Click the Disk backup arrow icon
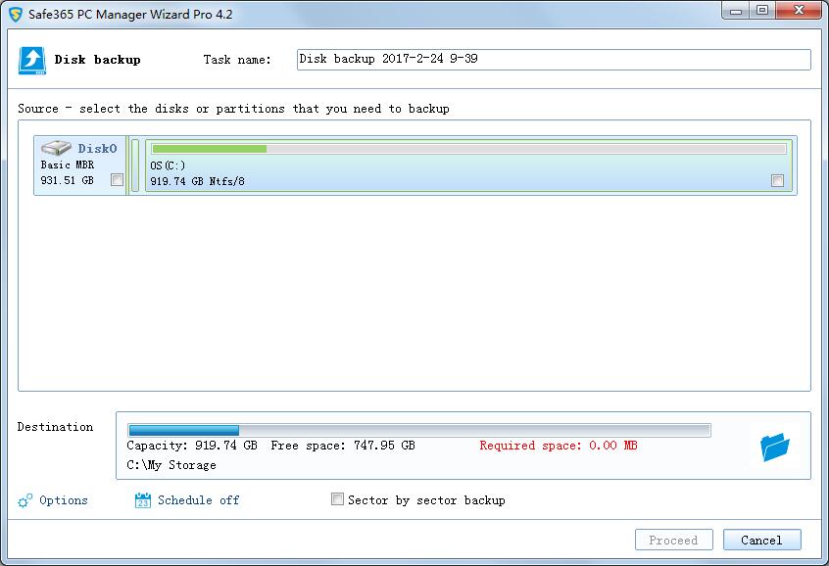This screenshot has height=566, width=829. 32,60
